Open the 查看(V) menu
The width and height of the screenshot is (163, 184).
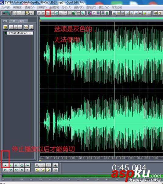click(30, 8)
